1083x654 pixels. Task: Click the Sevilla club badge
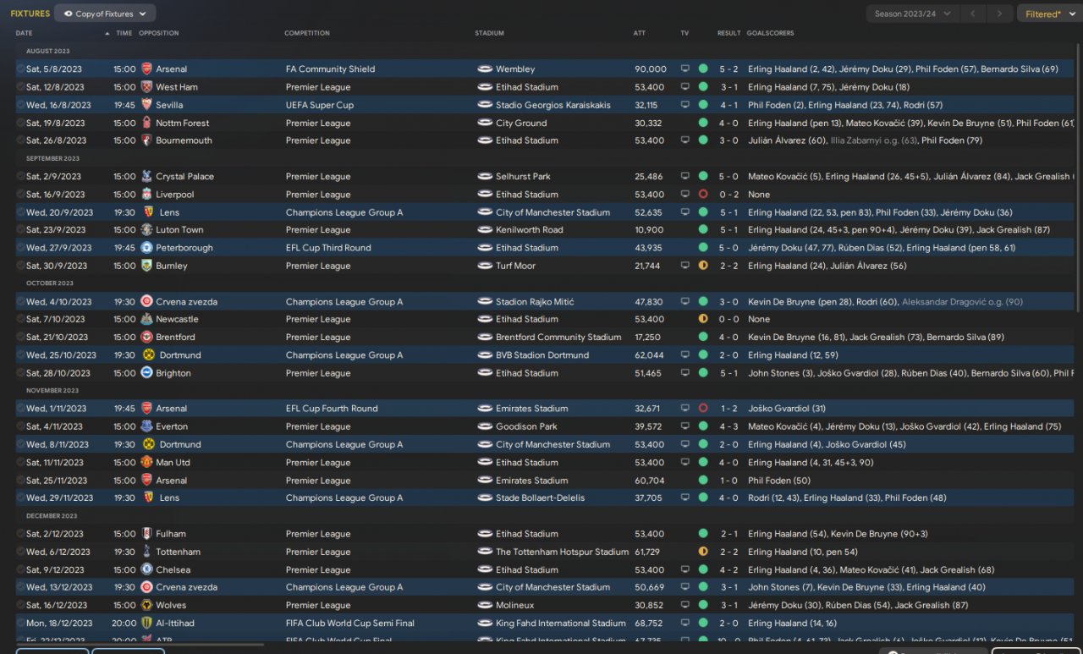[x=146, y=105]
